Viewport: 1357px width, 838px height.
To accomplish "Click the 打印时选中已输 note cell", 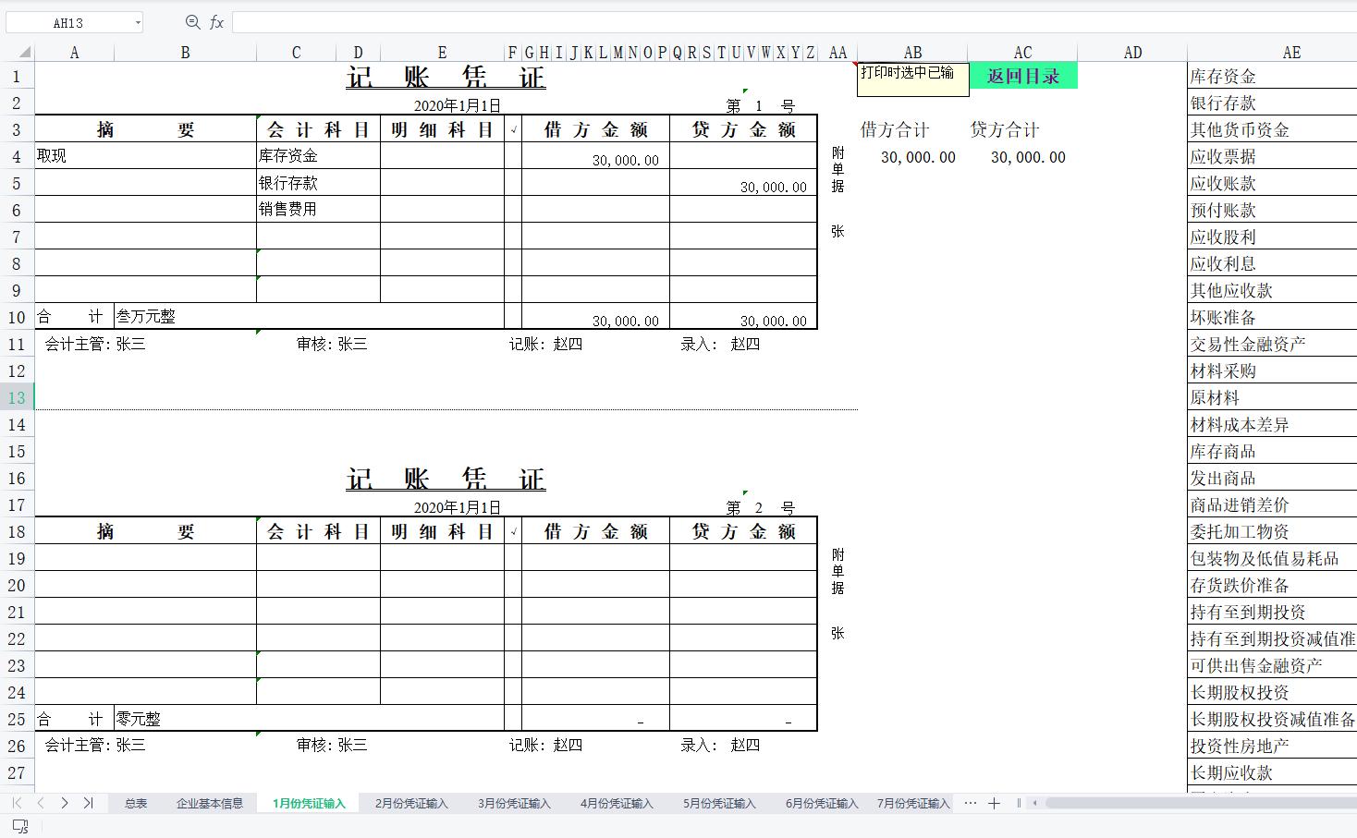I will click(x=913, y=79).
